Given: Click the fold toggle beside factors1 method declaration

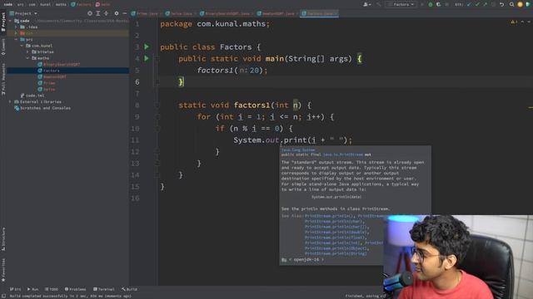Looking at the screenshot, I should 157,105.
